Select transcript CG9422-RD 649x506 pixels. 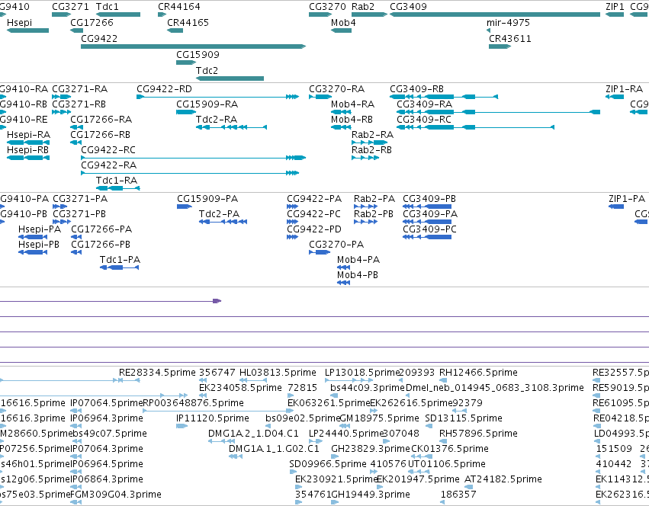tap(217, 97)
